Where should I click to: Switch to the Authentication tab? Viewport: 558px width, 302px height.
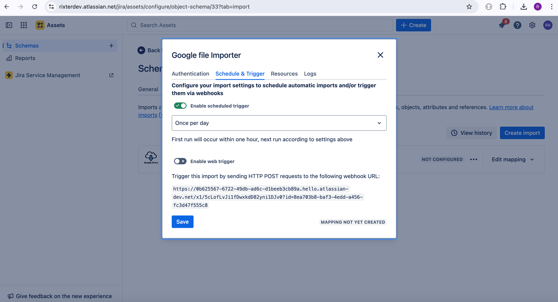[190, 74]
